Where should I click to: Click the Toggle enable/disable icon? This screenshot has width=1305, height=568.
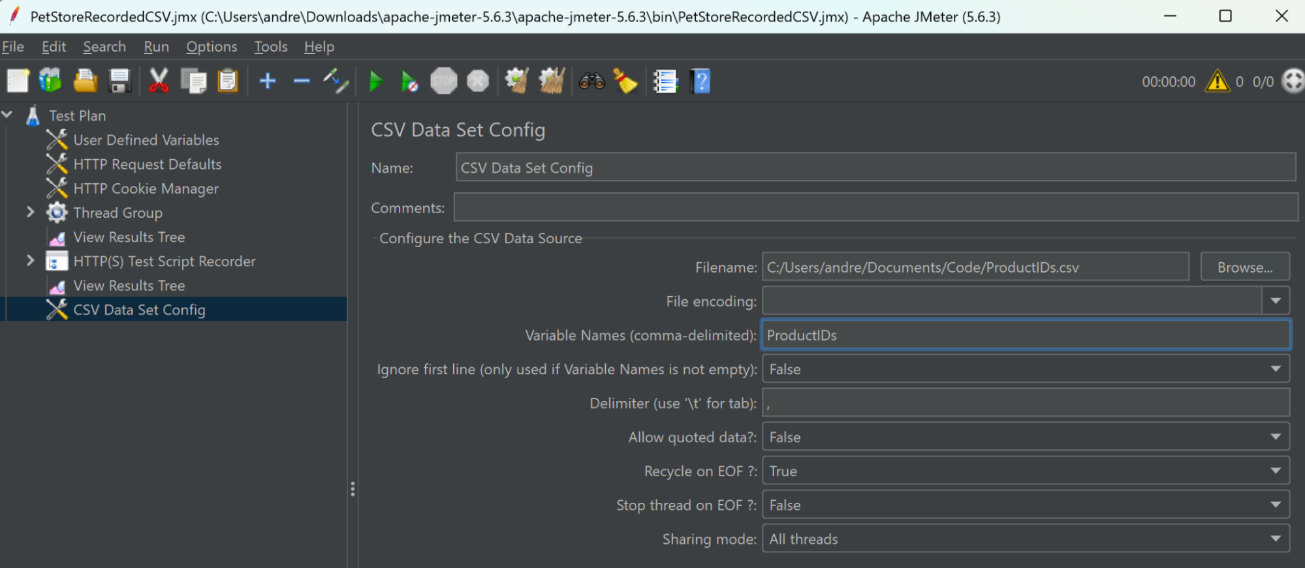pos(336,82)
